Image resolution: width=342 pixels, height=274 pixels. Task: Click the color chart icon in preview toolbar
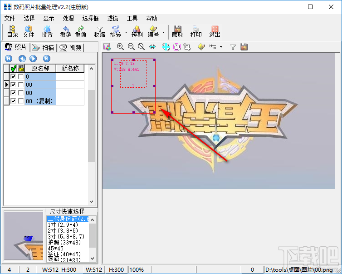pos(107,47)
